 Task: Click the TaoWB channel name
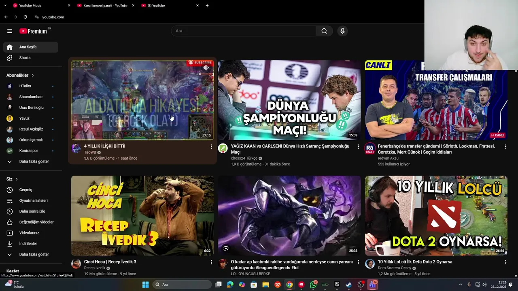point(90,152)
